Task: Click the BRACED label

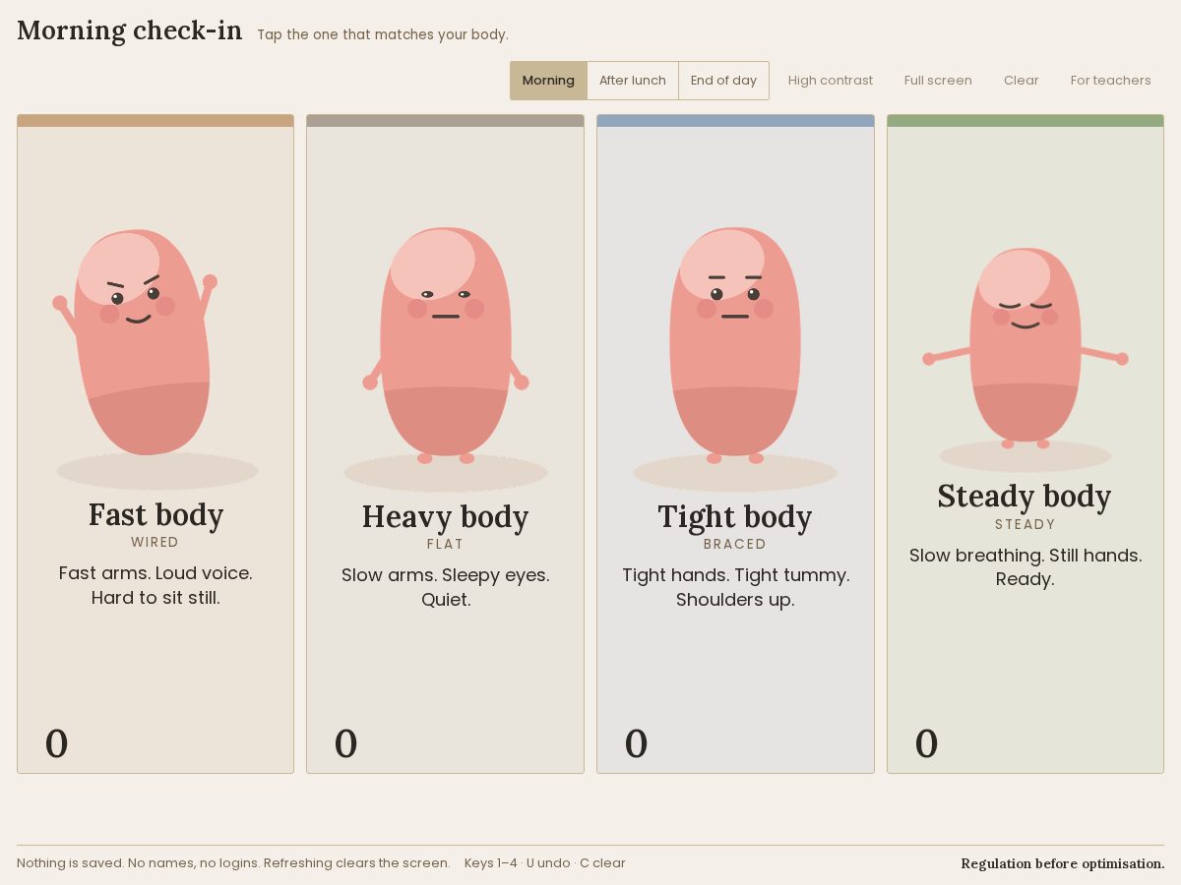Action: [x=735, y=544]
